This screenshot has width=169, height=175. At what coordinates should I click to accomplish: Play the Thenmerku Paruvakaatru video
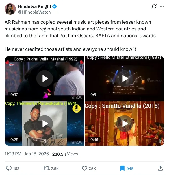(45, 124)
